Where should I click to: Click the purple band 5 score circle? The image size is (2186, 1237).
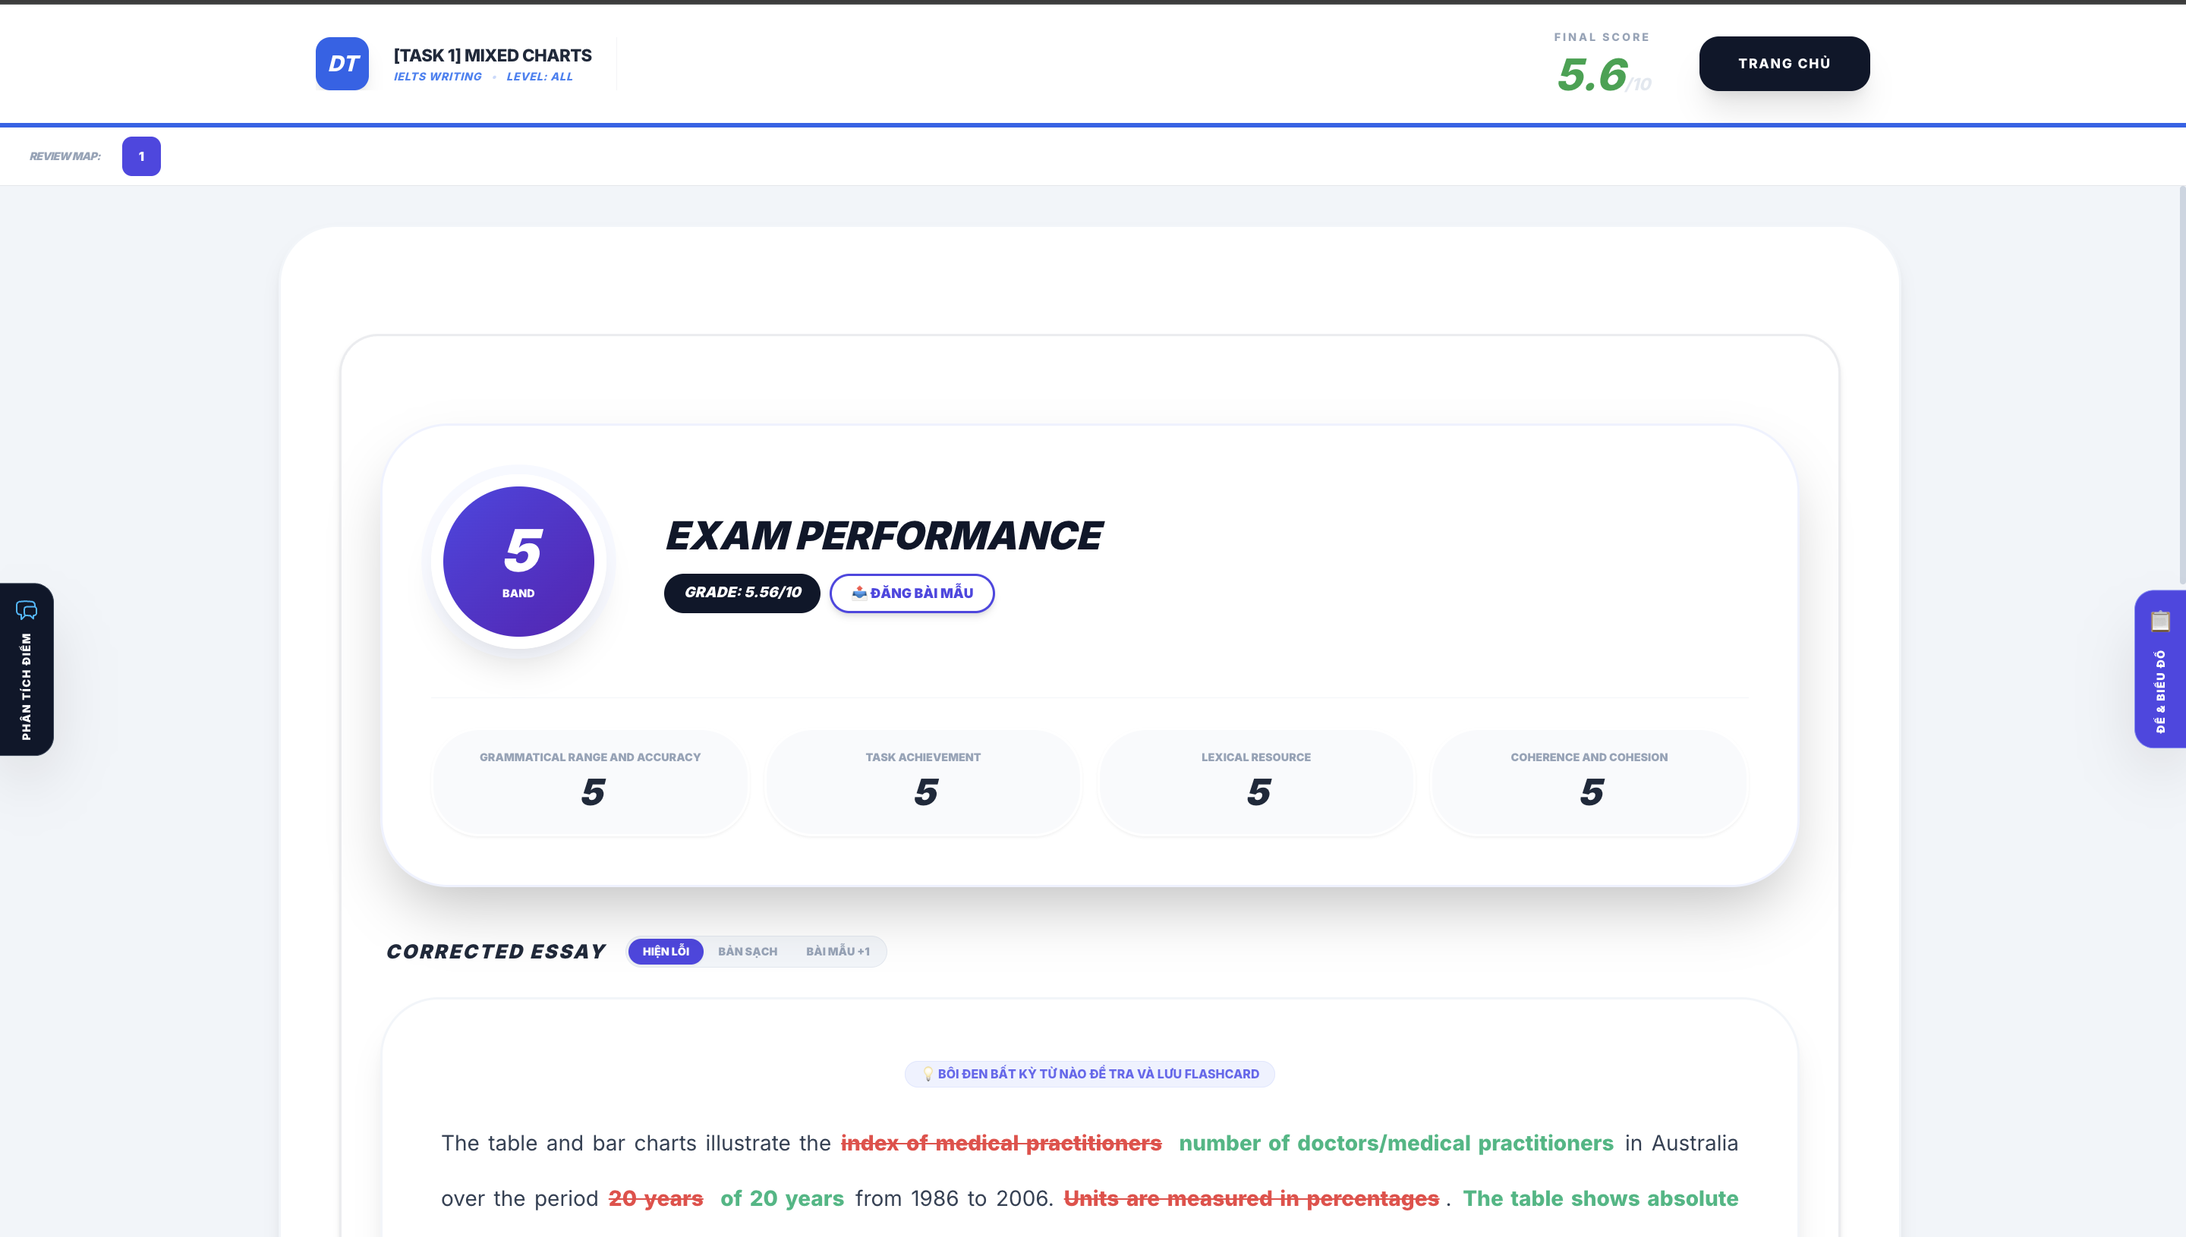coord(518,561)
